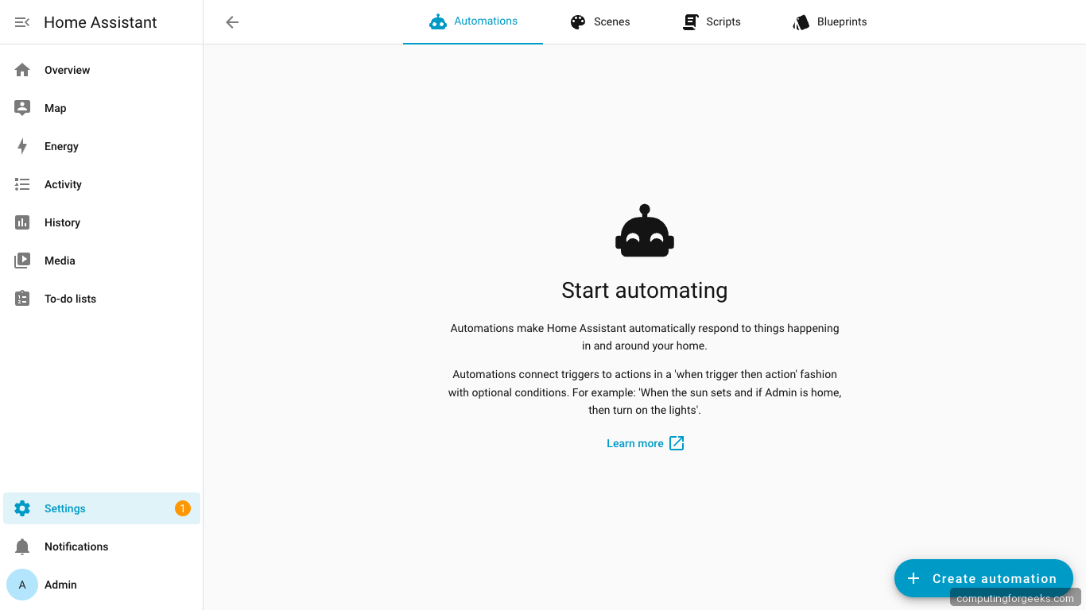Open the To-do lists icon
The image size is (1086, 610).
point(22,299)
